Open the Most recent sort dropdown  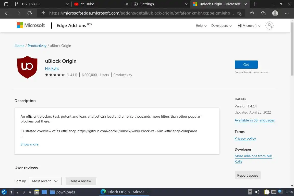pos(45,181)
